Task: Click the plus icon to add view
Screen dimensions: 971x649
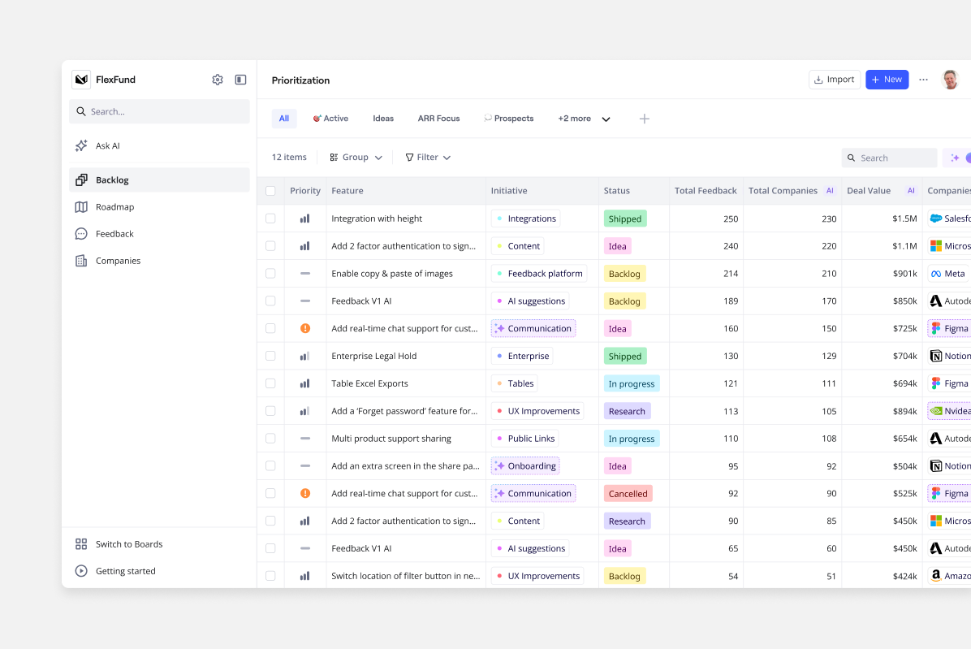Action: click(x=644, y=119)
